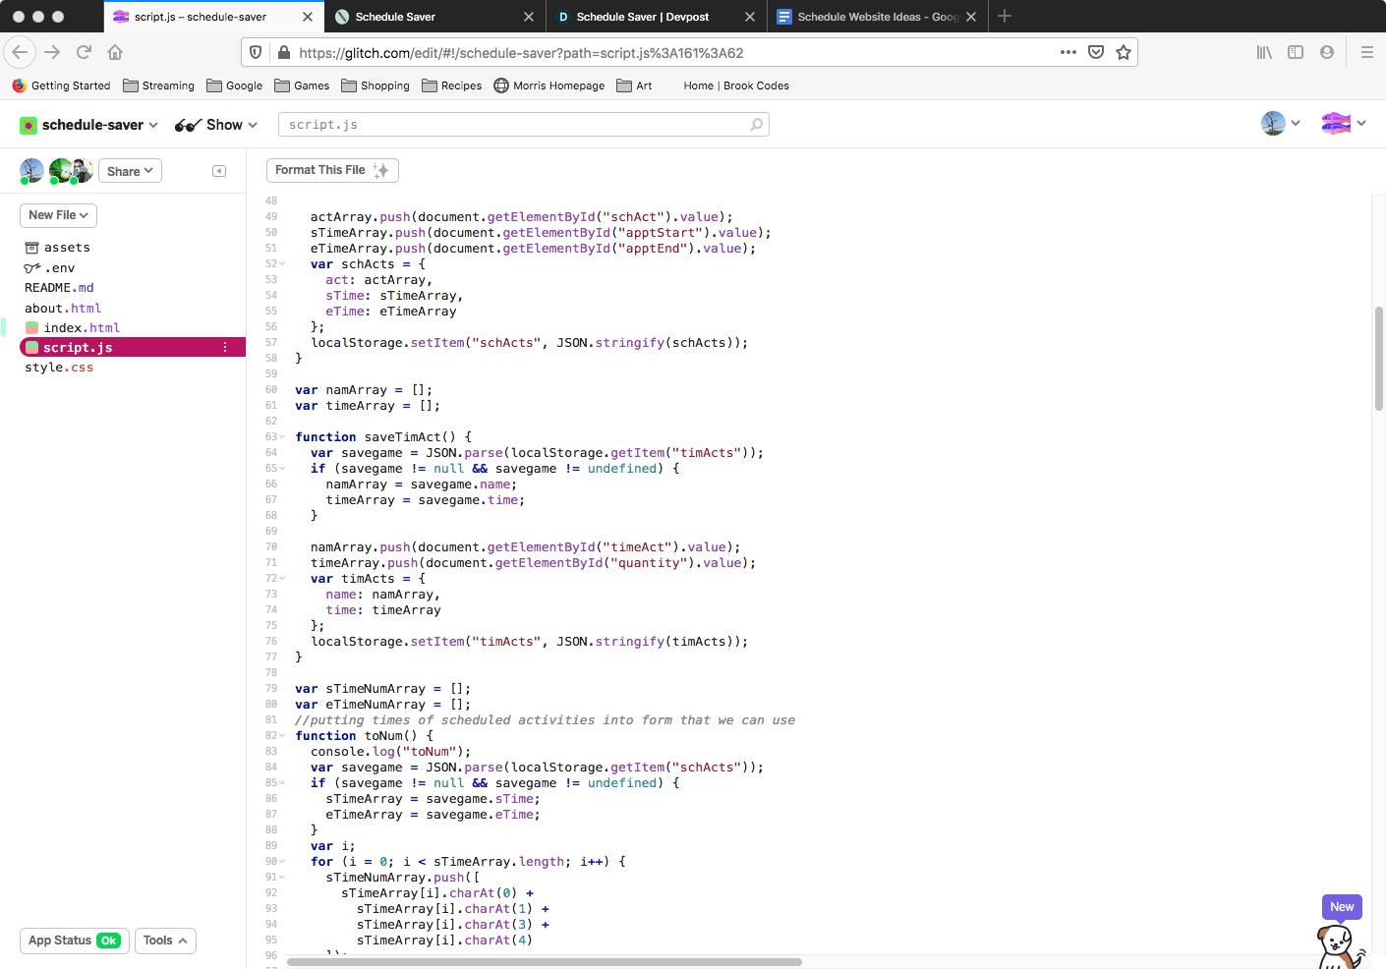The height and width of the screenshot is (969, 1386).
Task: Toggle the browser sidebar view
Action: coord(1296,52)
